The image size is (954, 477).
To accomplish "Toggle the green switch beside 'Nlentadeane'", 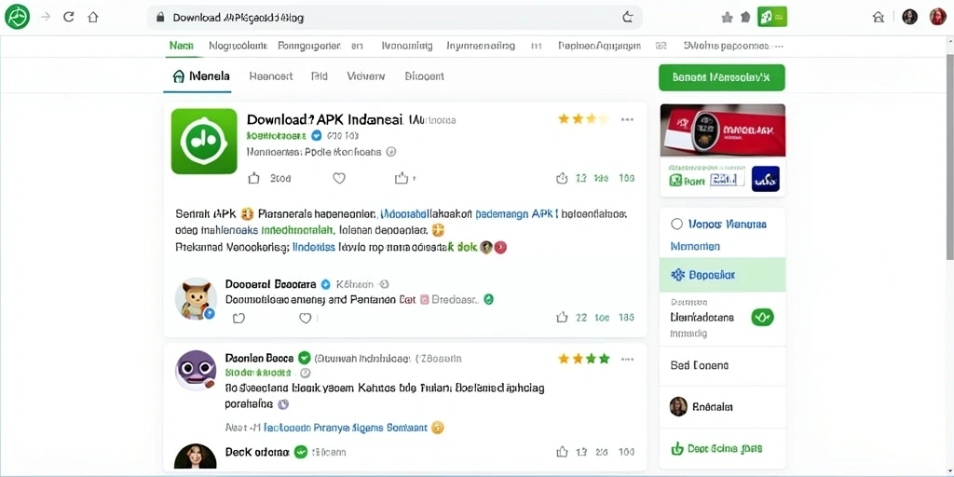I will (x=762, y=317).
